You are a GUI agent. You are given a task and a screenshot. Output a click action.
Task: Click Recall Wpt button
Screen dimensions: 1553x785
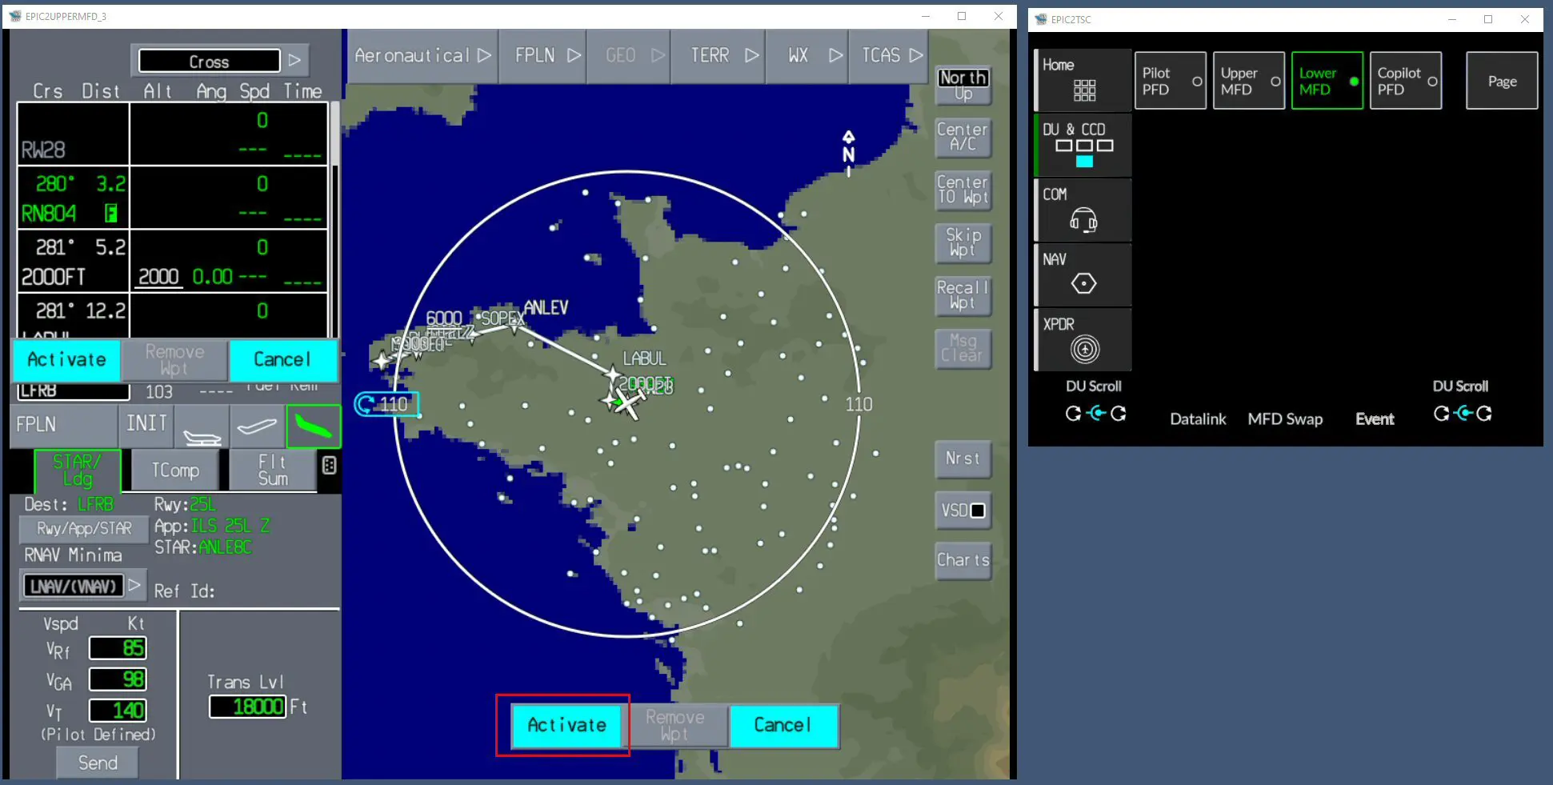pyautogui.click(x=963, y=296)
